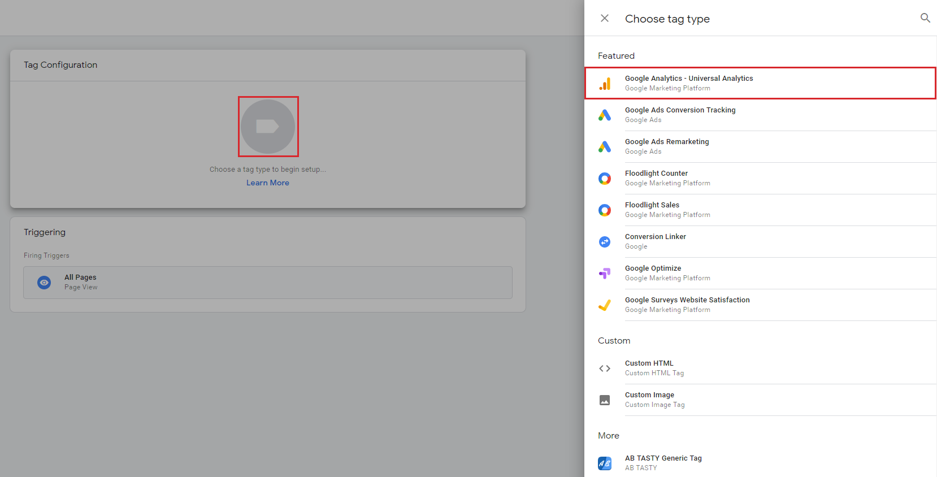Click the 'Page View' trigger subtitle
This screenshot has height=477, width=937.
point(81,287)
